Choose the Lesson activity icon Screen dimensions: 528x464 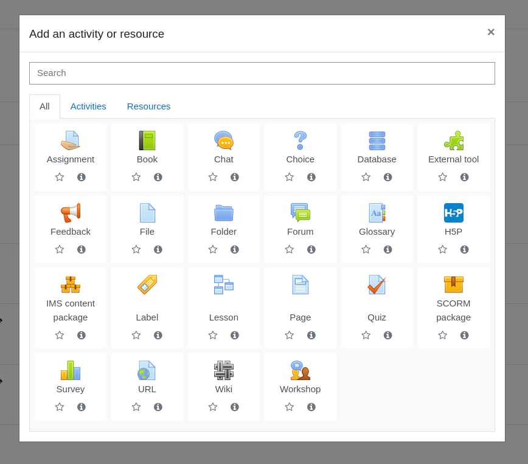[x=224, y=285]
